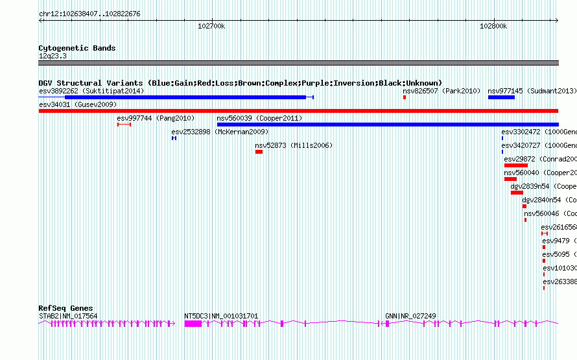
Task: Select the red dgv2839n54 loss bar
Action: (x=517, y=193)
